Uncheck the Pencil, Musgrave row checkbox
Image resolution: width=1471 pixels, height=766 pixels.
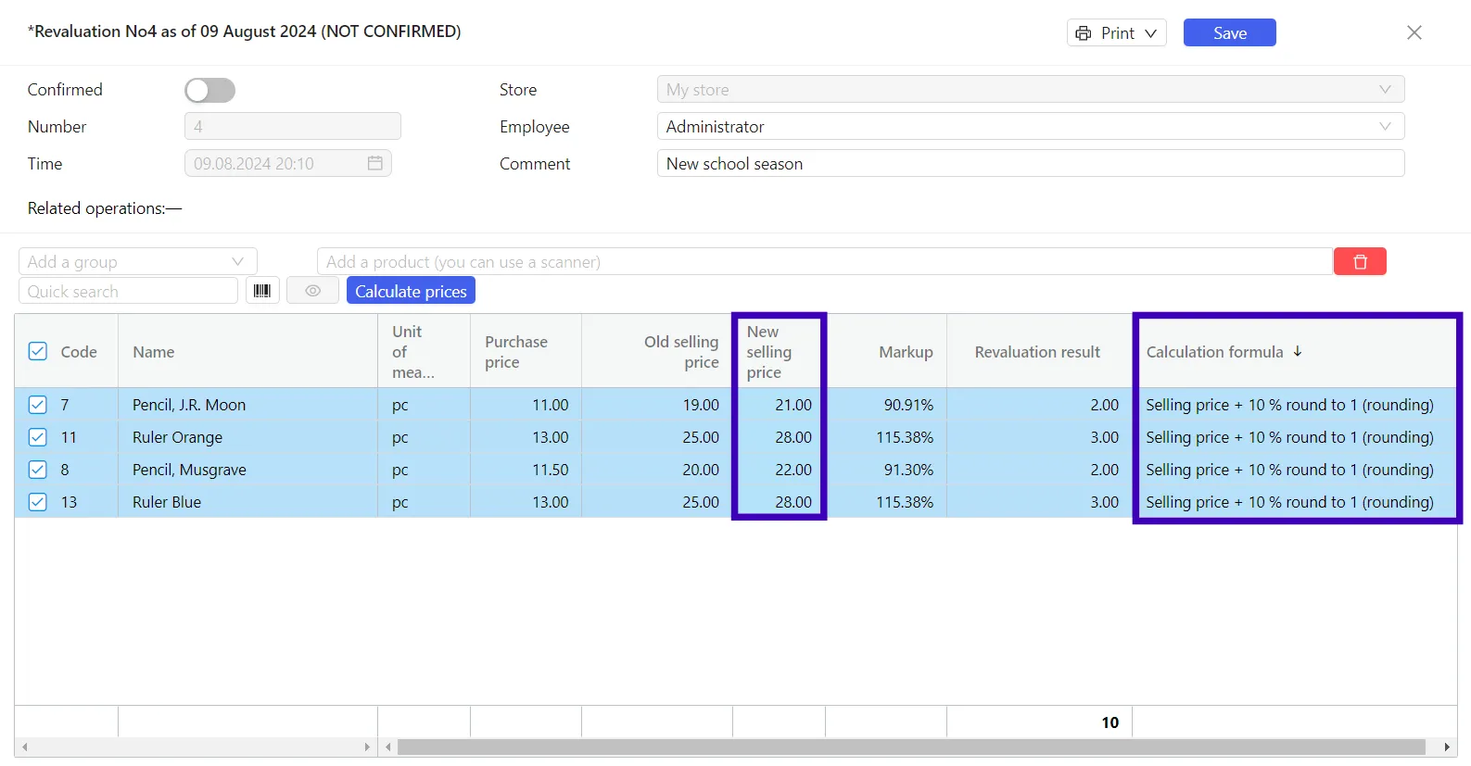[38, 470]
